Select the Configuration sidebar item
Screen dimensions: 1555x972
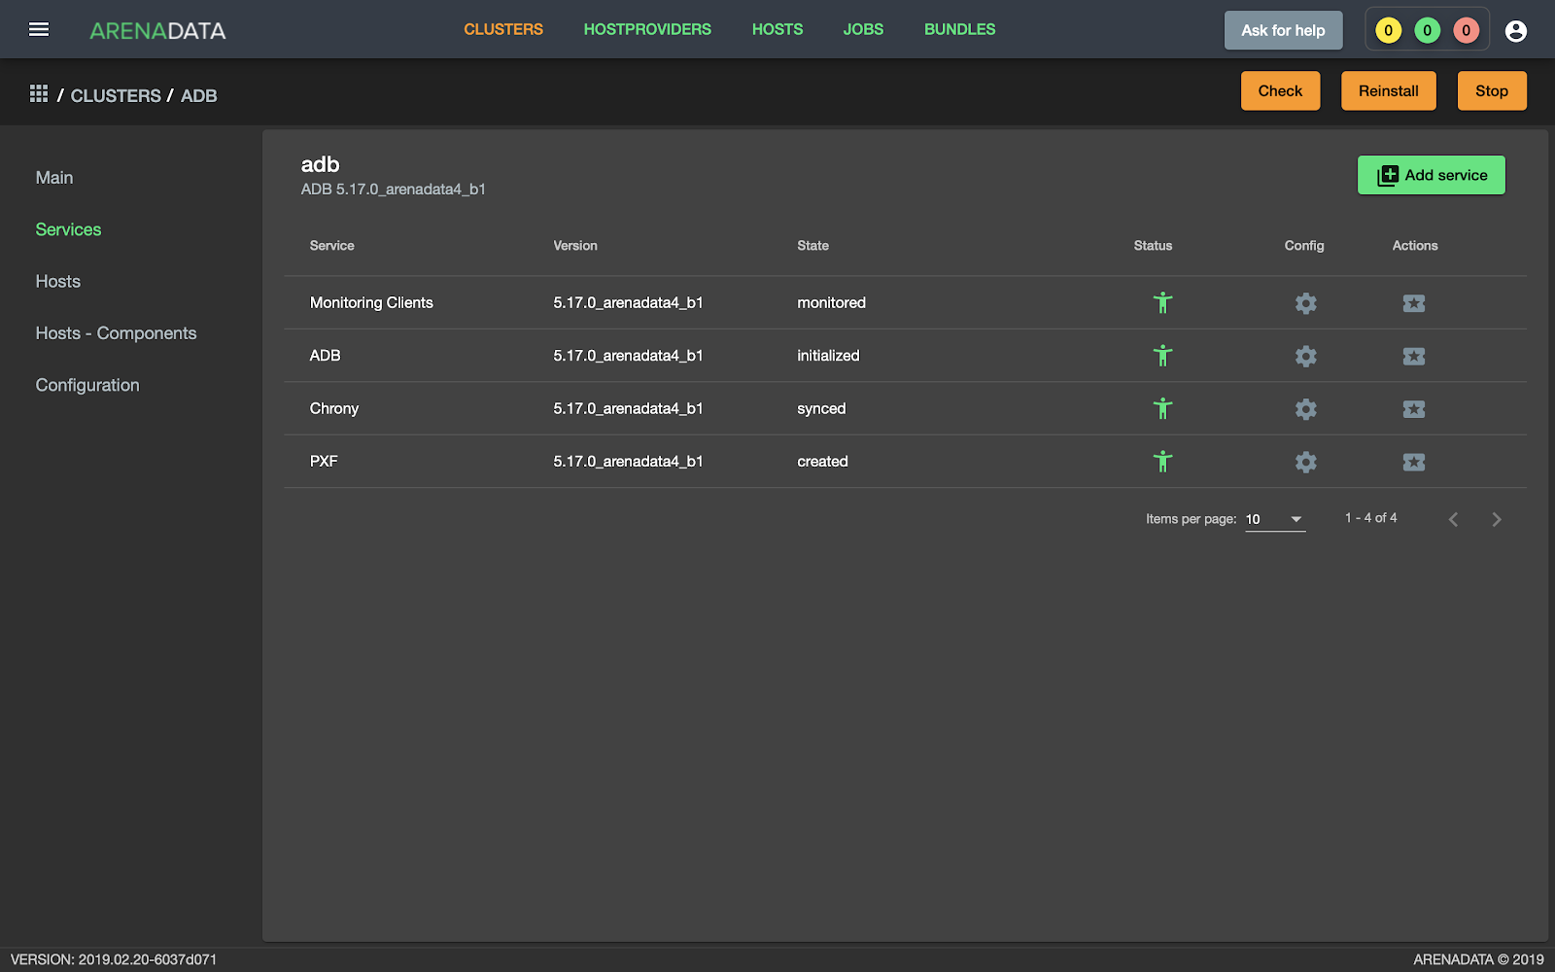(x=87, y=385)
